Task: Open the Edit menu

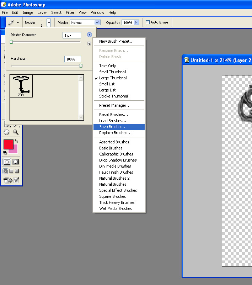Action: pos(15,12)
